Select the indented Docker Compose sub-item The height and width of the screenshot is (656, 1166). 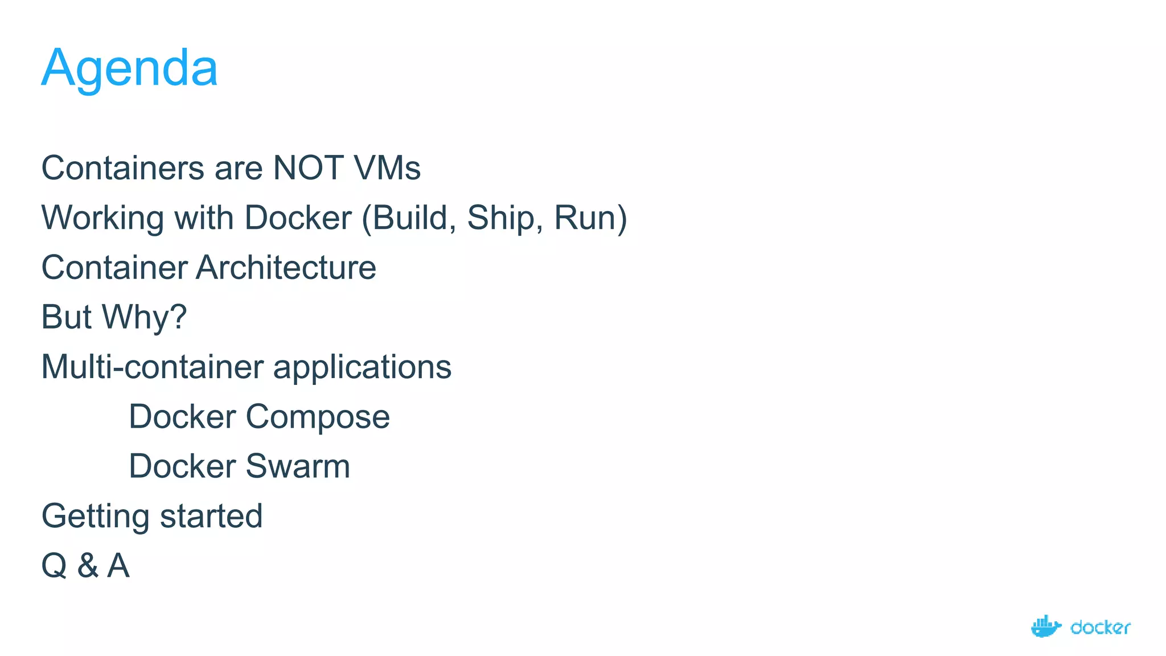click(x=259, y=416)
